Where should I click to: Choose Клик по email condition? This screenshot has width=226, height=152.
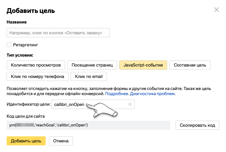click(x=89, y=76)
